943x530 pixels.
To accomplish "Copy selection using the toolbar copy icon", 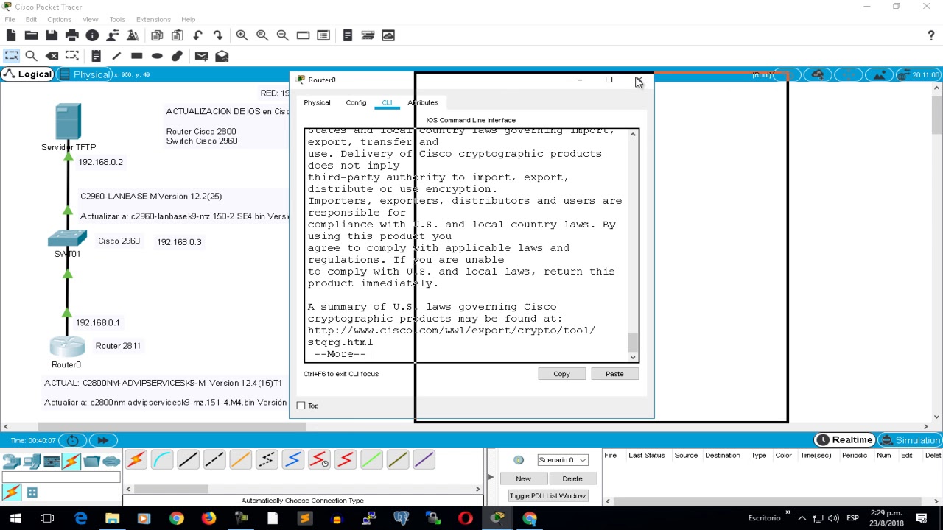I will pyautogui.click(x=157, y=35).
